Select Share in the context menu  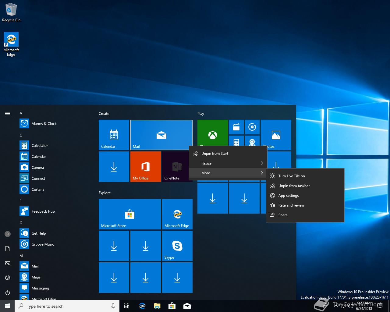click(x=305, y=215)
